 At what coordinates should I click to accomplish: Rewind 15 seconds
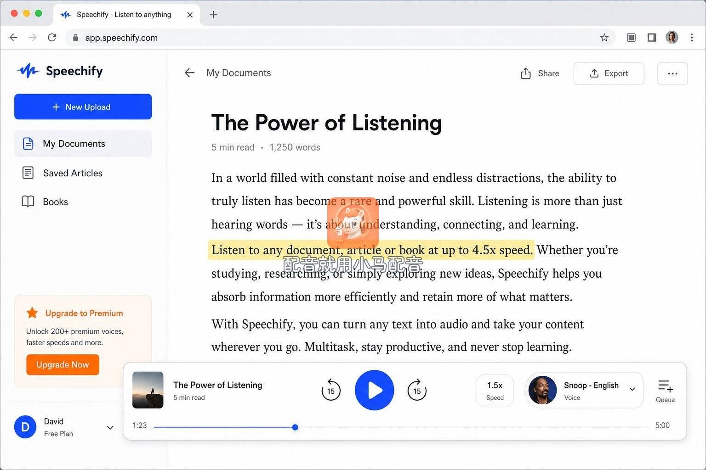331,391
